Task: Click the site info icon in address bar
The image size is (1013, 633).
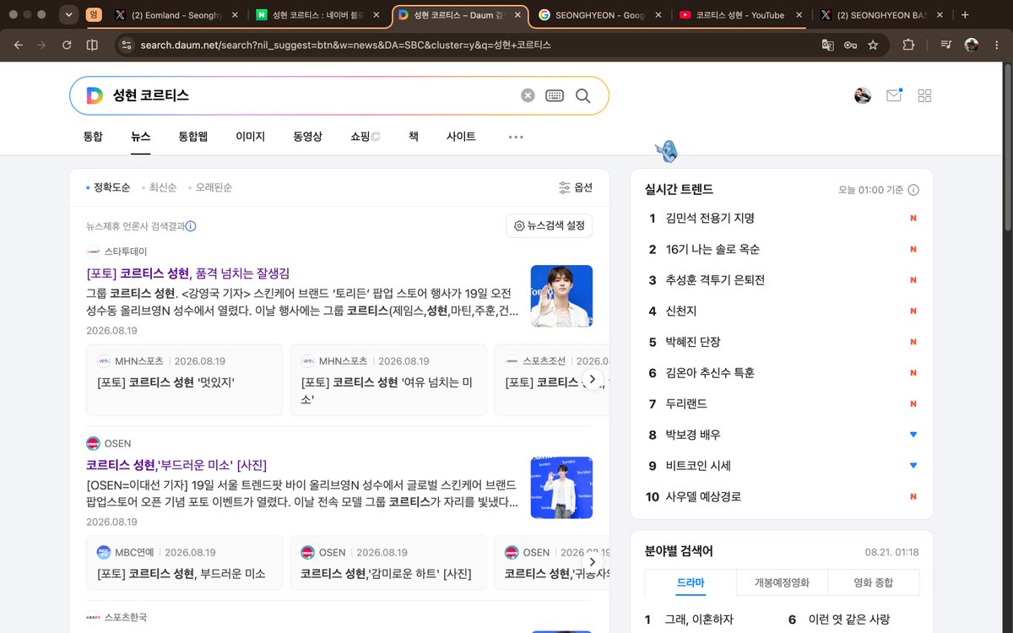Action: tap(127, 45)
